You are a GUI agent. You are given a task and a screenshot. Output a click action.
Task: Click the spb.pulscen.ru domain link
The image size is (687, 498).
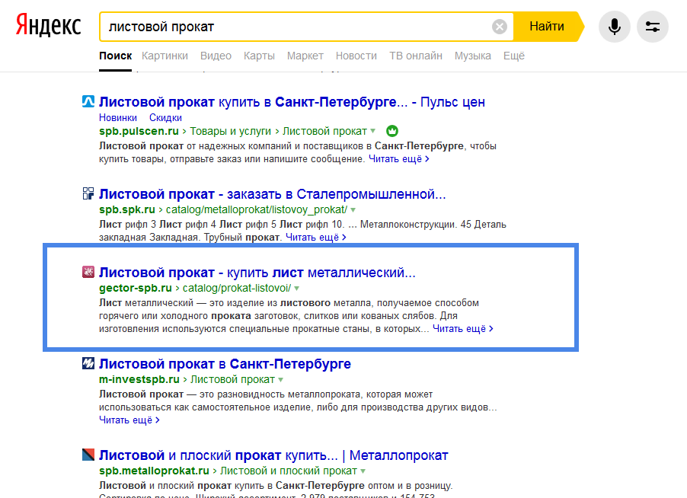coord(139,131)
